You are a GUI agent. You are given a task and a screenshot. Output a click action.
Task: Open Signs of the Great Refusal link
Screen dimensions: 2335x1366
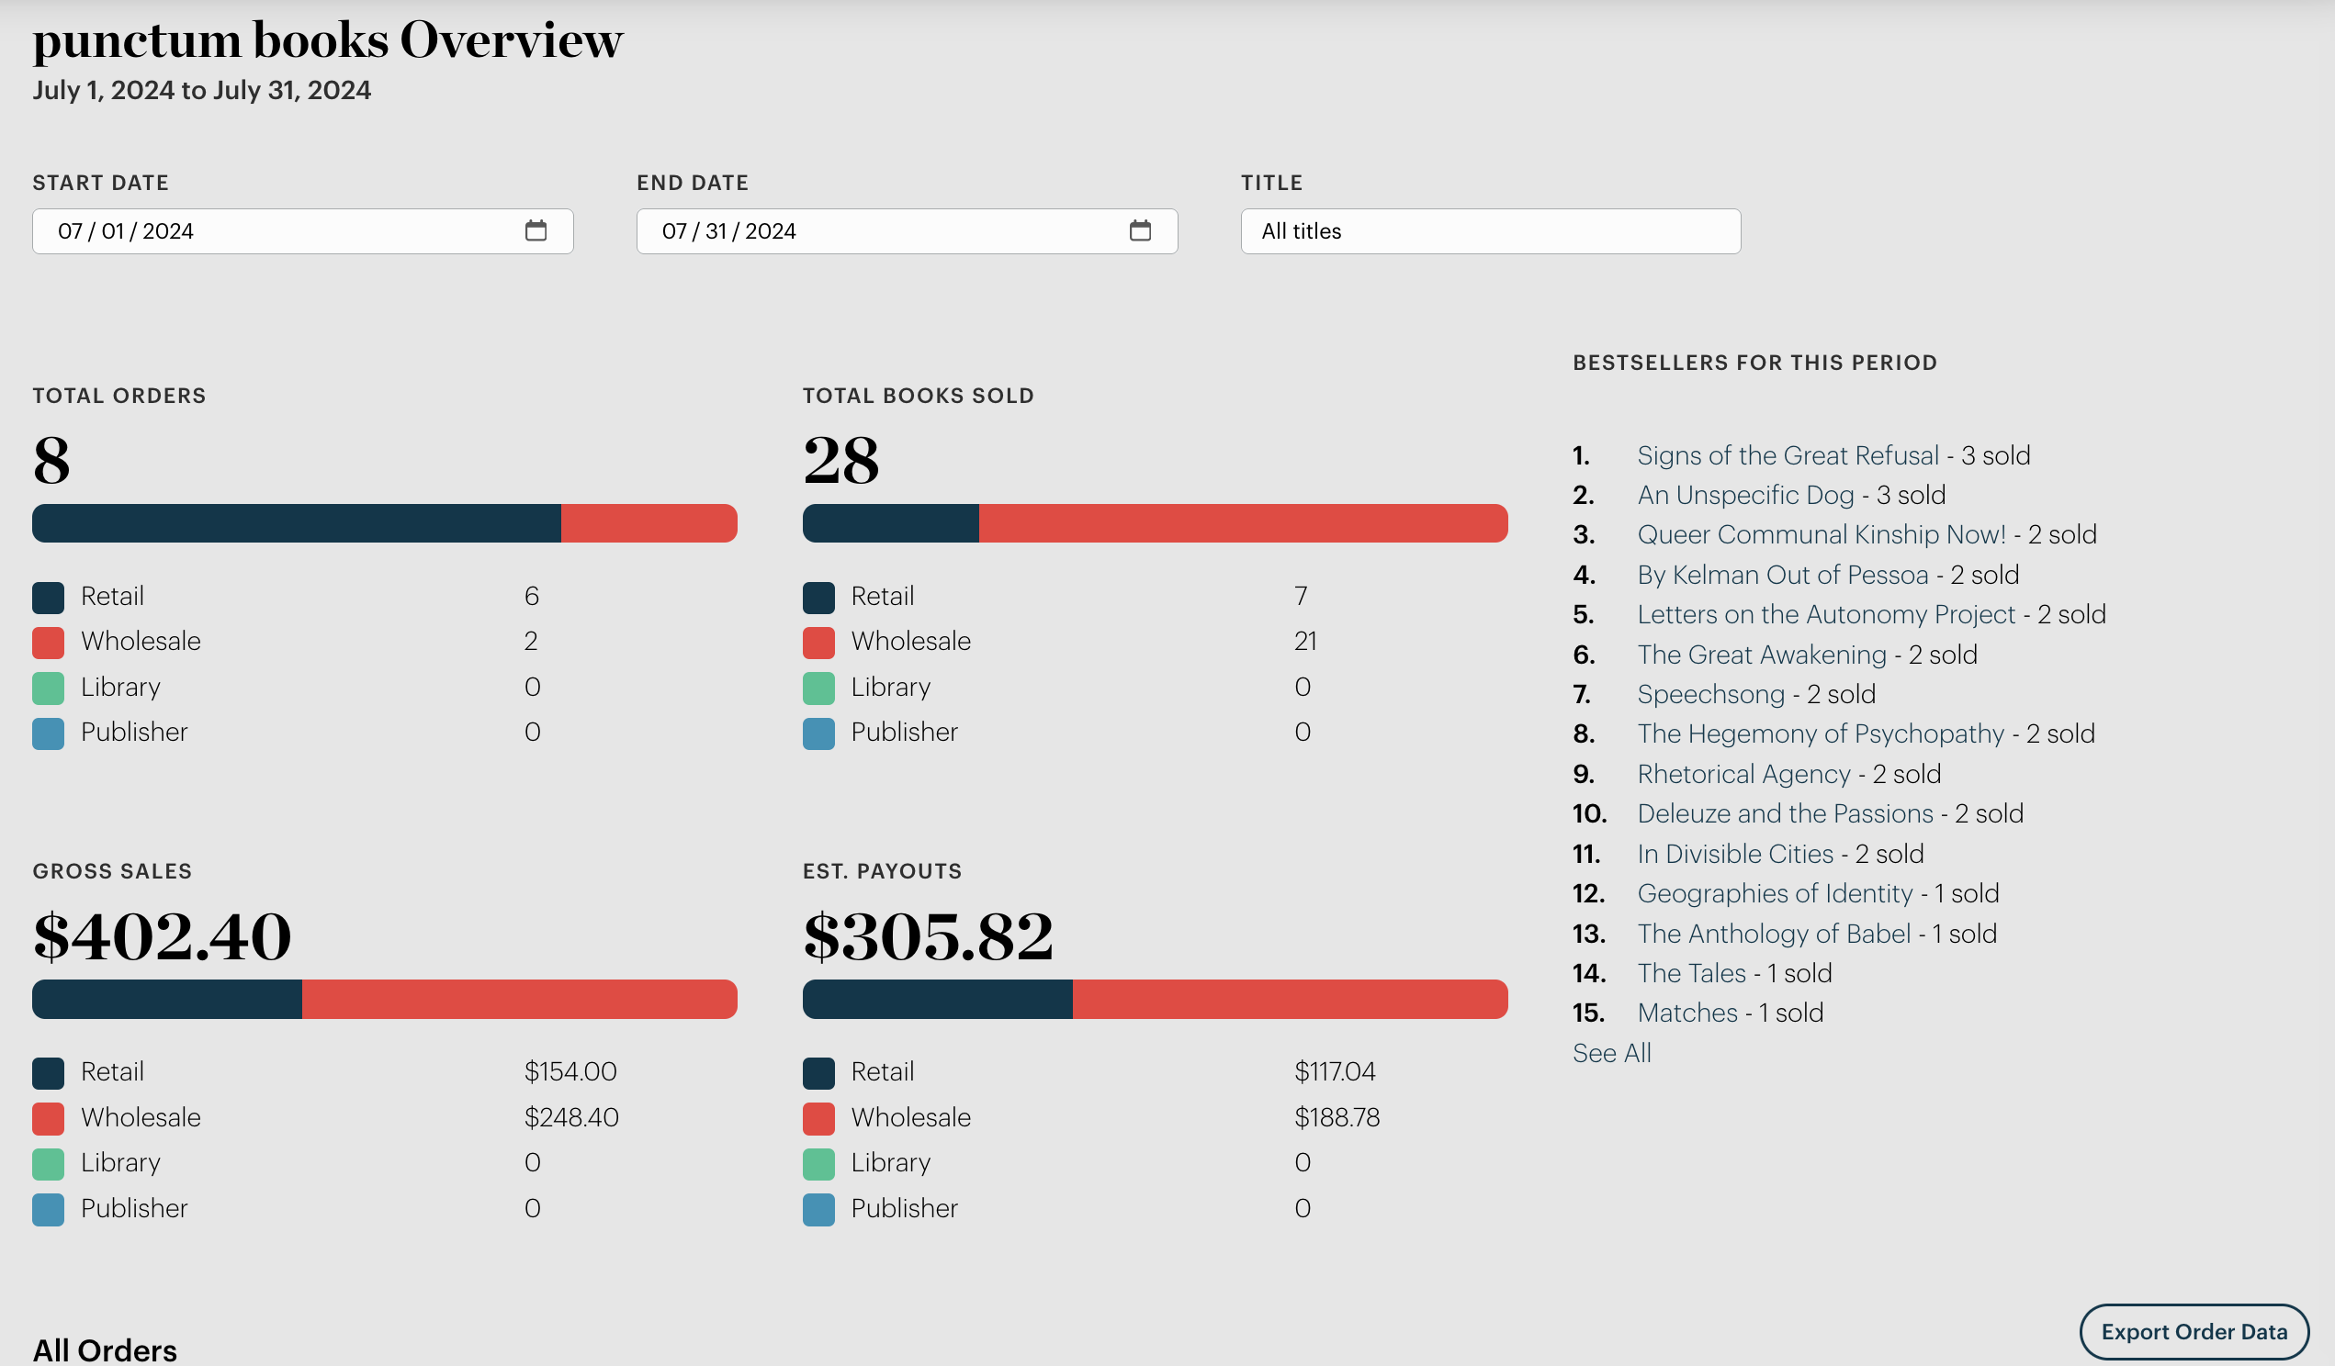[x=1788, y=455]
